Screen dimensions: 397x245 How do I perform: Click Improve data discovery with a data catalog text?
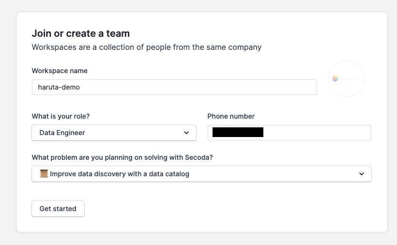point(120,174)
